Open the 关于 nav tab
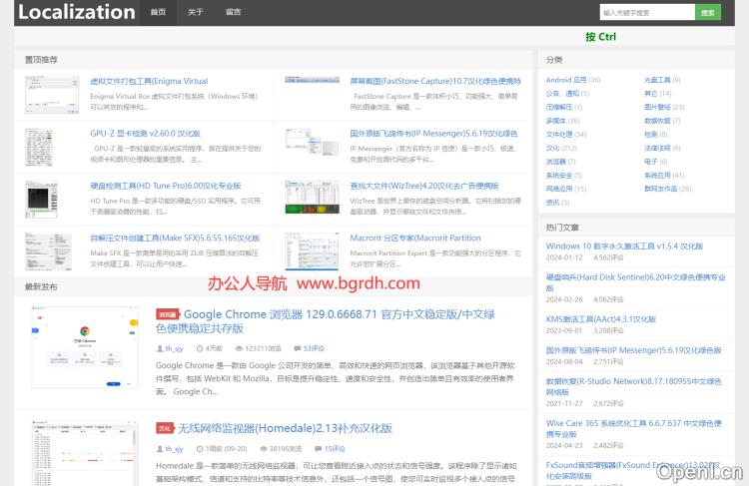 [x=196, y=12]
